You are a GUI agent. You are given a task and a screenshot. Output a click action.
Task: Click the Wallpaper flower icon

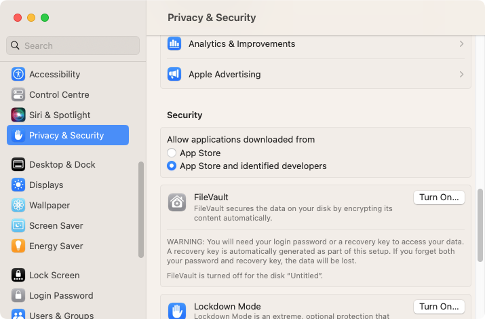pyautogui.click(x=18, y=206)
